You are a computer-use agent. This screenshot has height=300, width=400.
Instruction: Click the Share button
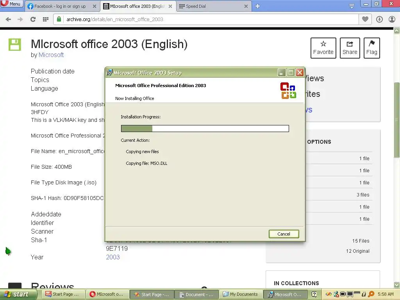(350, 48)
